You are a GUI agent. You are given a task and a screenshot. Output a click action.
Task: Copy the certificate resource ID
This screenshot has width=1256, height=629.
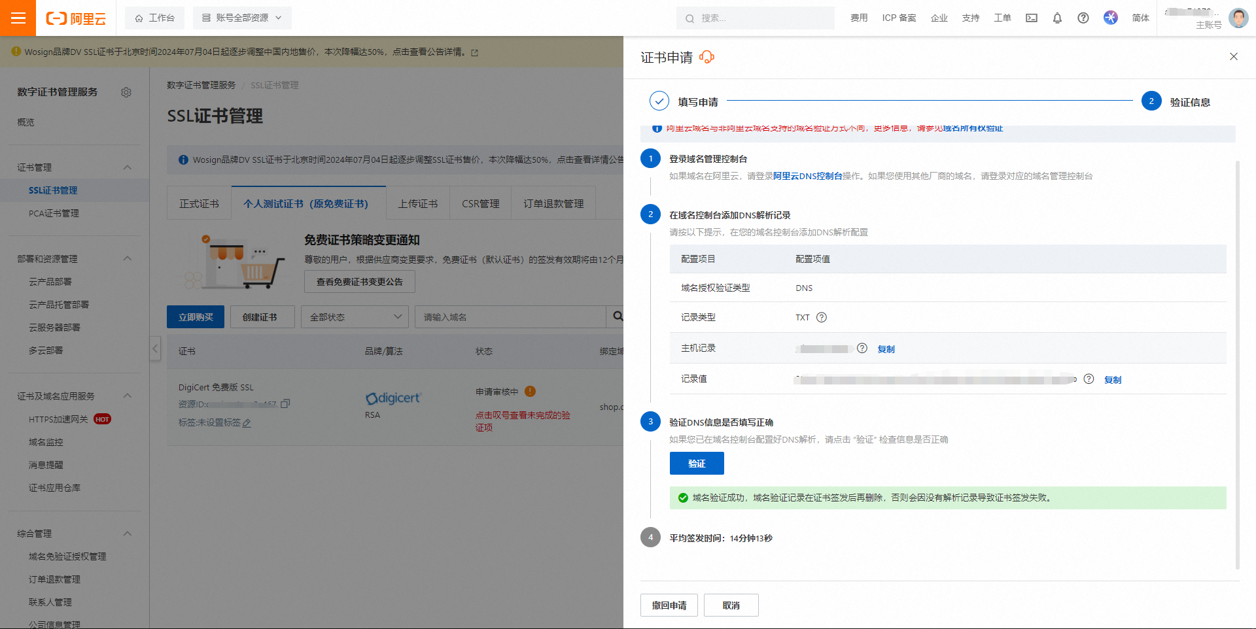[x=285, y=404]
